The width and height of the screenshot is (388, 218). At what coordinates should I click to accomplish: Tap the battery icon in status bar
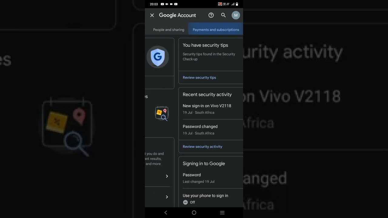point(237,4)
